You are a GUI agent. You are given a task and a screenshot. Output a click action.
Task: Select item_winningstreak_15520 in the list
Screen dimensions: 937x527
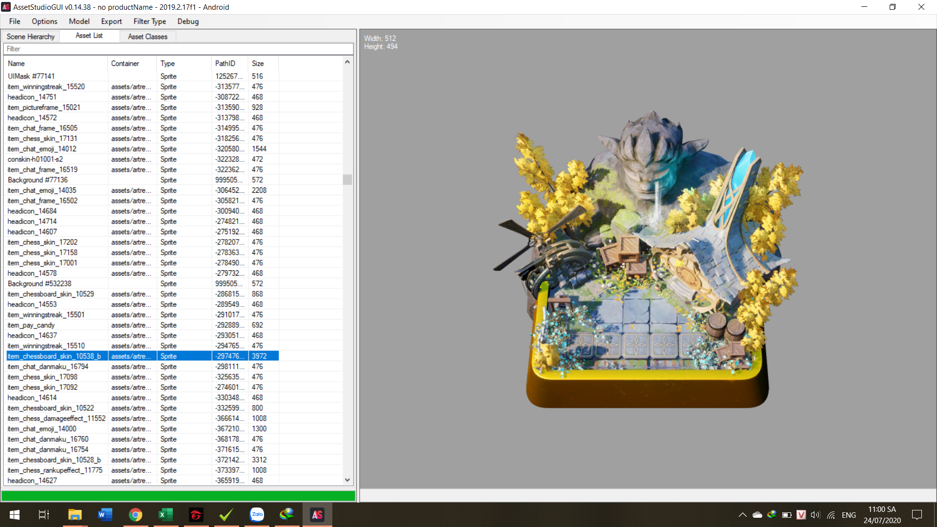click(143, 86)
